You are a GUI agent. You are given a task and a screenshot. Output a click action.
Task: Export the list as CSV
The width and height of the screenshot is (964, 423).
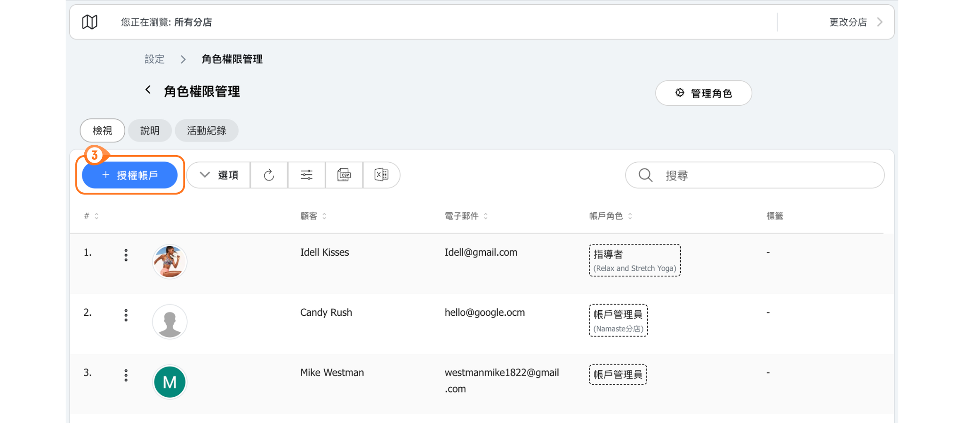(x=344, y=175)
